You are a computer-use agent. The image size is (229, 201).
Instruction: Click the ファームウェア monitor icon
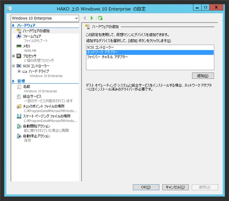[x=19, y=36]
